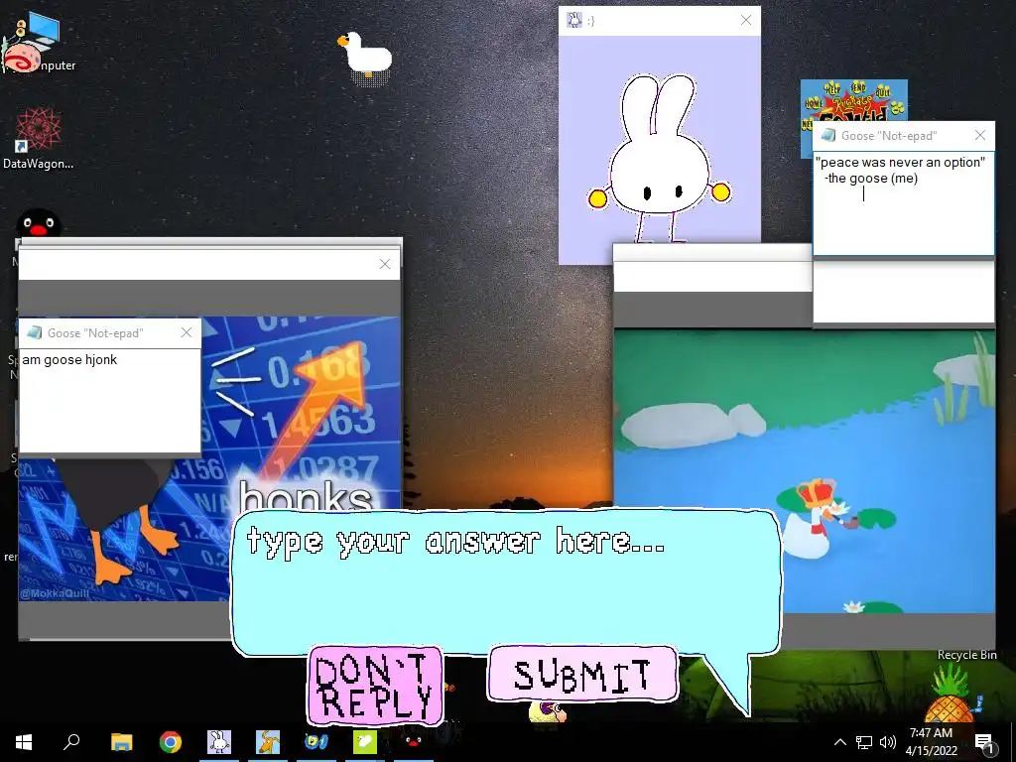Launch Google Chrome from the taskbar
This screenshot has height=762, width=1016.
coord(171,742)
